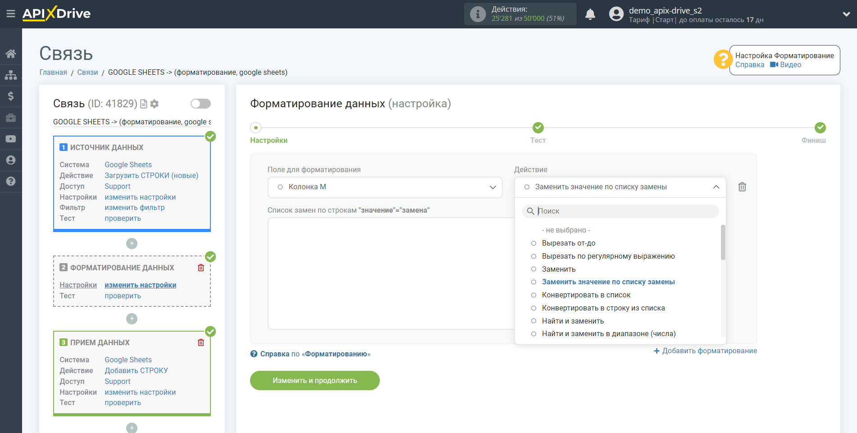Select option Найти и заменить
857x433 pixels.
click(x=573, y=321)
